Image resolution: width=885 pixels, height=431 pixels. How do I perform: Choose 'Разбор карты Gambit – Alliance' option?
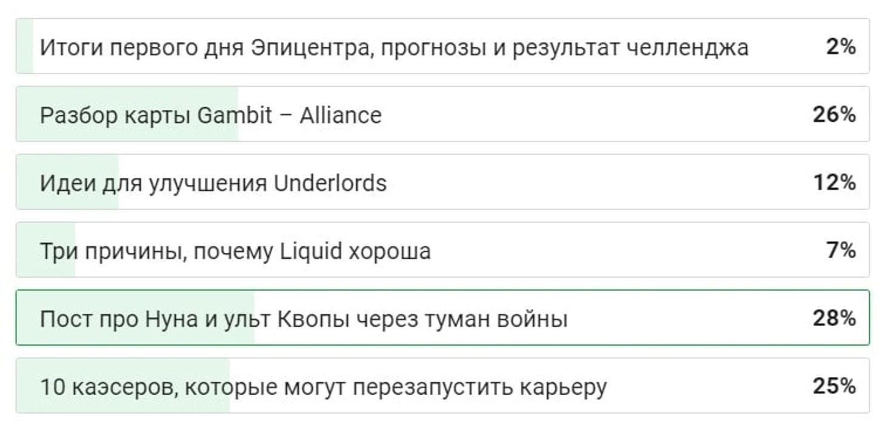coord(442,114)
